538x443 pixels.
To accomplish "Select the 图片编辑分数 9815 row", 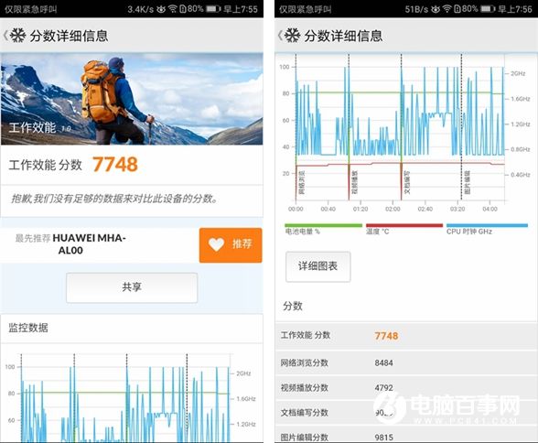I will click(406, 436).
